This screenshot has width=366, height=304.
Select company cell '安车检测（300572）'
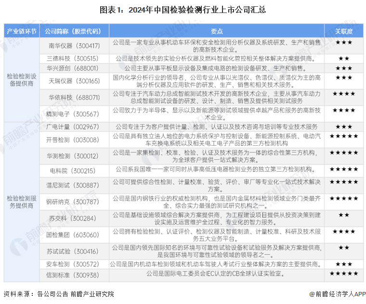coord(74,264)
